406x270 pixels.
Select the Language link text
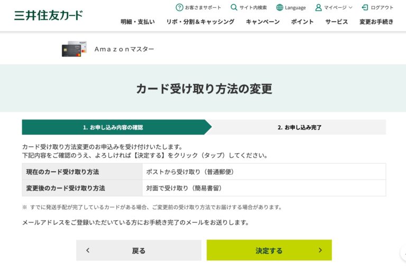point(295,8)
